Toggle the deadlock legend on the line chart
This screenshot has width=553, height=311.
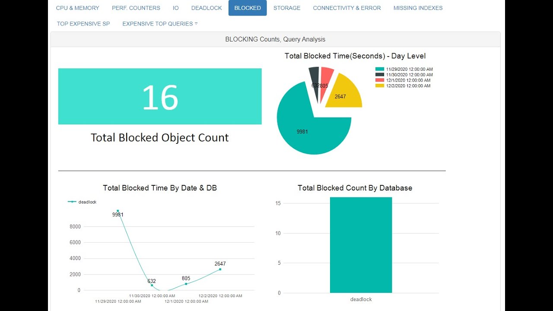(82, 201)
